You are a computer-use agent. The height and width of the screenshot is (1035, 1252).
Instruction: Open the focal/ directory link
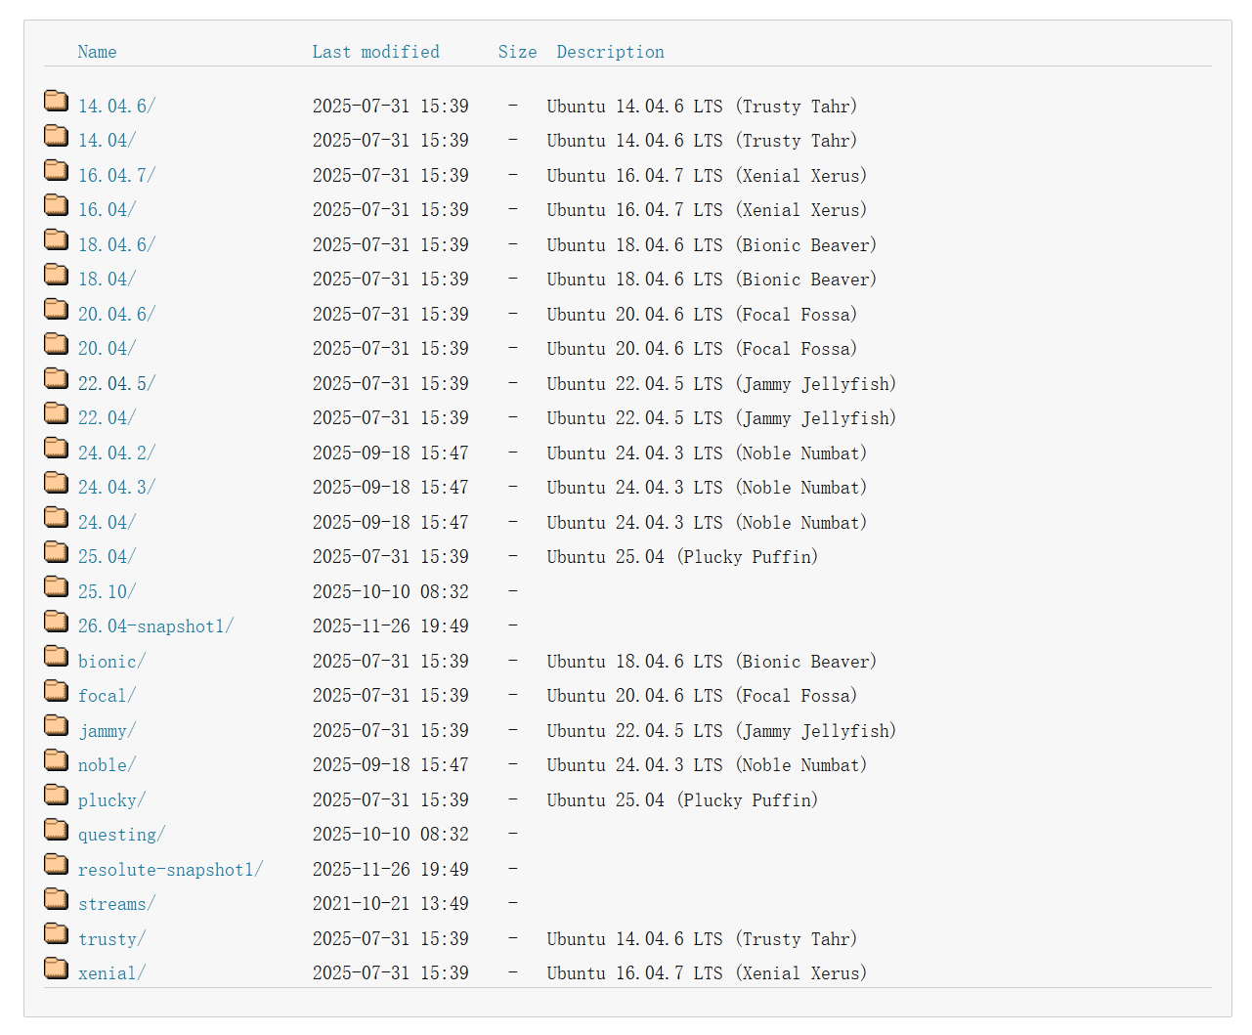[107, 696]
